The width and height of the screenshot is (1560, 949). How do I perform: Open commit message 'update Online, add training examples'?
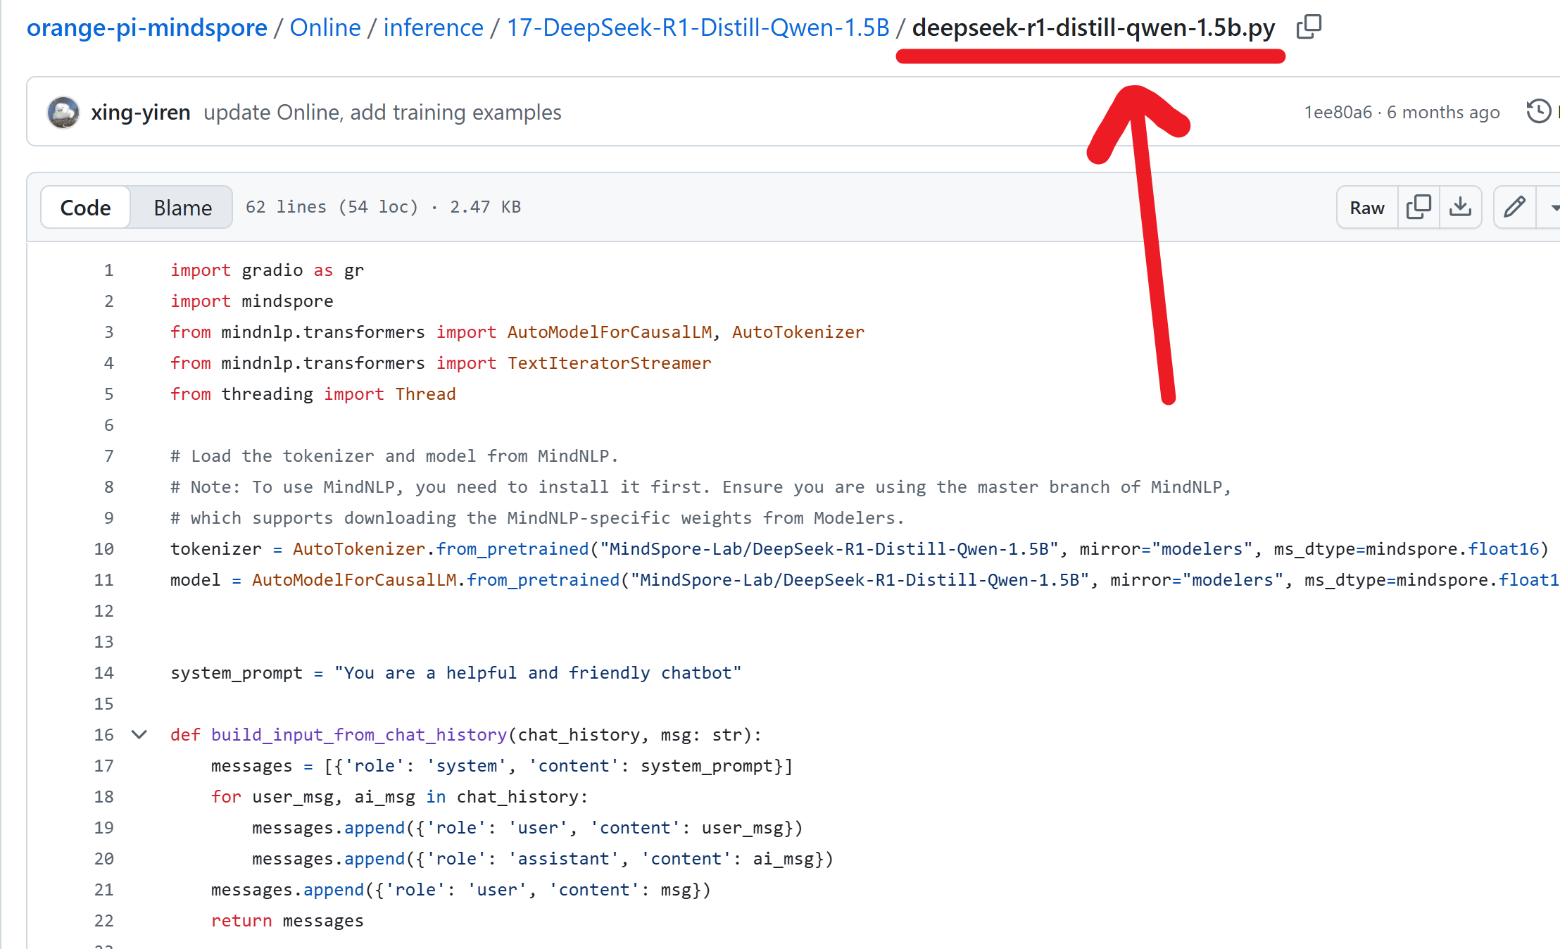pos(382,113)
